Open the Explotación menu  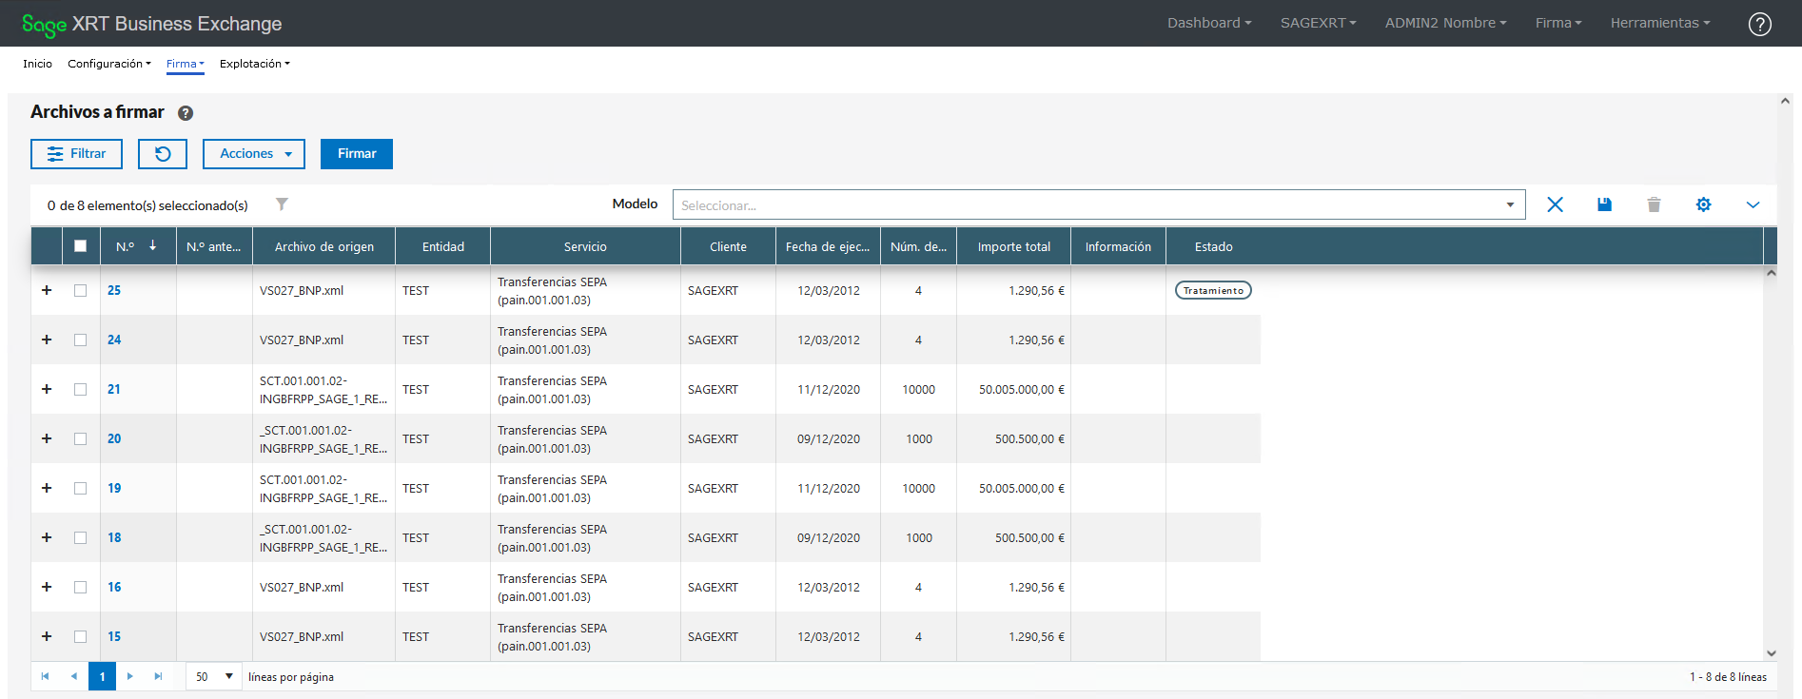point(254,64)
